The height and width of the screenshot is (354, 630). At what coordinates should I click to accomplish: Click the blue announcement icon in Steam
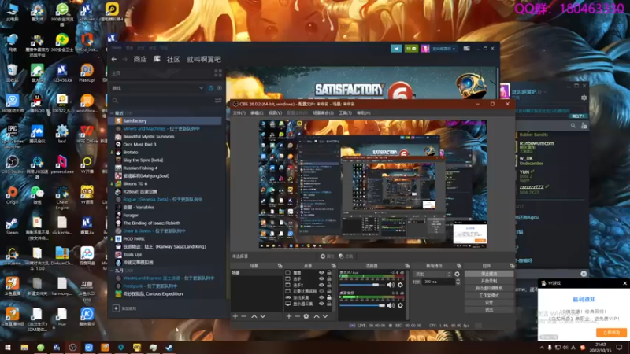pos(396,49)
